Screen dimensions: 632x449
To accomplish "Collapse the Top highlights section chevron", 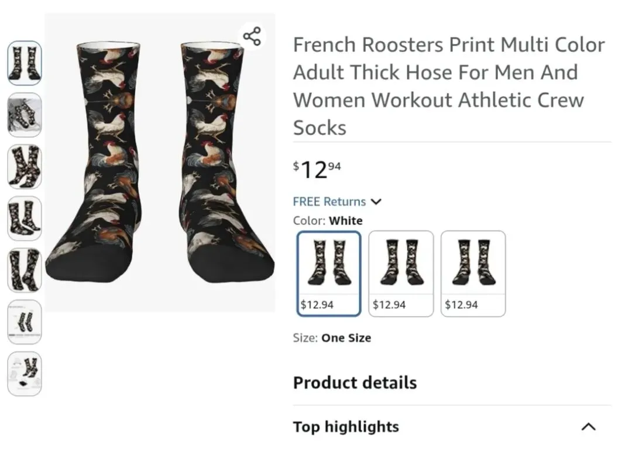I will point(589,427).
